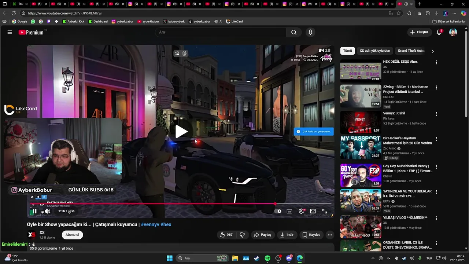Open options for Bir Hacker'a Hayatımı video
The image size is (469, 264).
436,139
